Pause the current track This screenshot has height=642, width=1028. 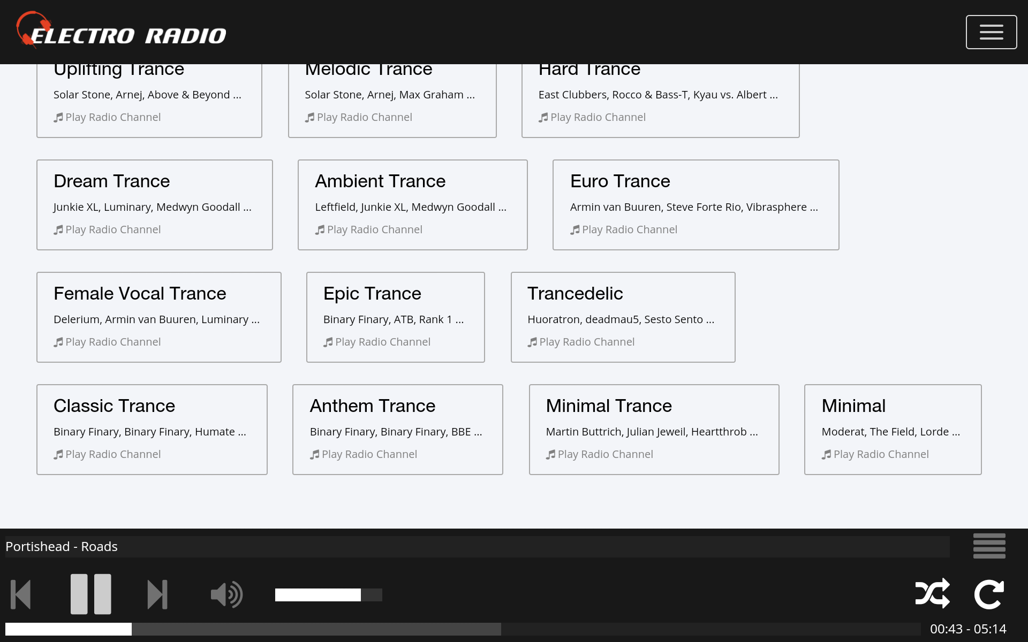click(x=91, y=594)
